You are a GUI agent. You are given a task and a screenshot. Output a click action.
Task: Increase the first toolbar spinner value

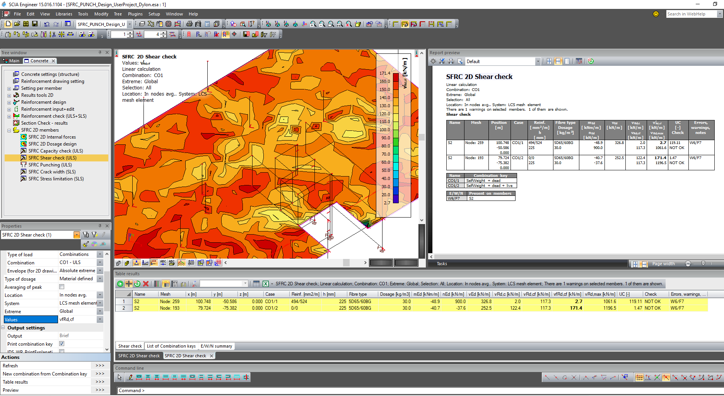pos(130,33)
